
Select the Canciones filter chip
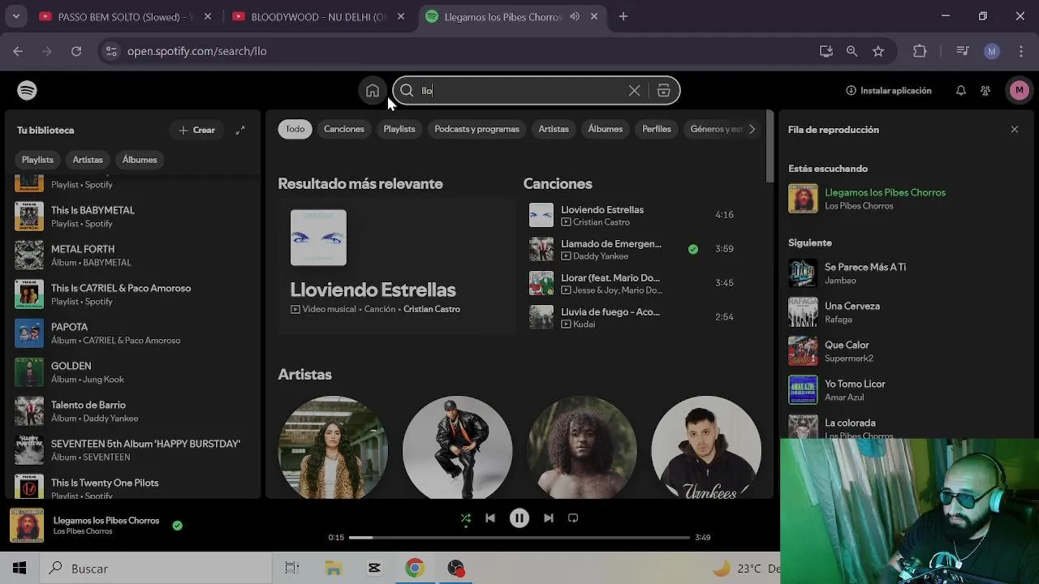(344, 129)
